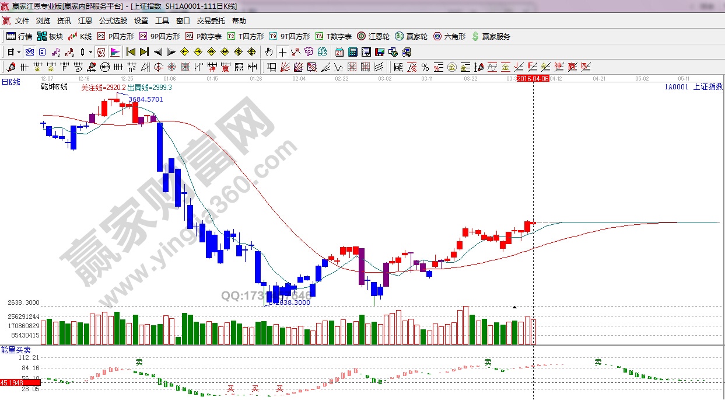
Task: Click the calculator icon in toolbar
Action: pyautogui.click(x=352, y=52)
